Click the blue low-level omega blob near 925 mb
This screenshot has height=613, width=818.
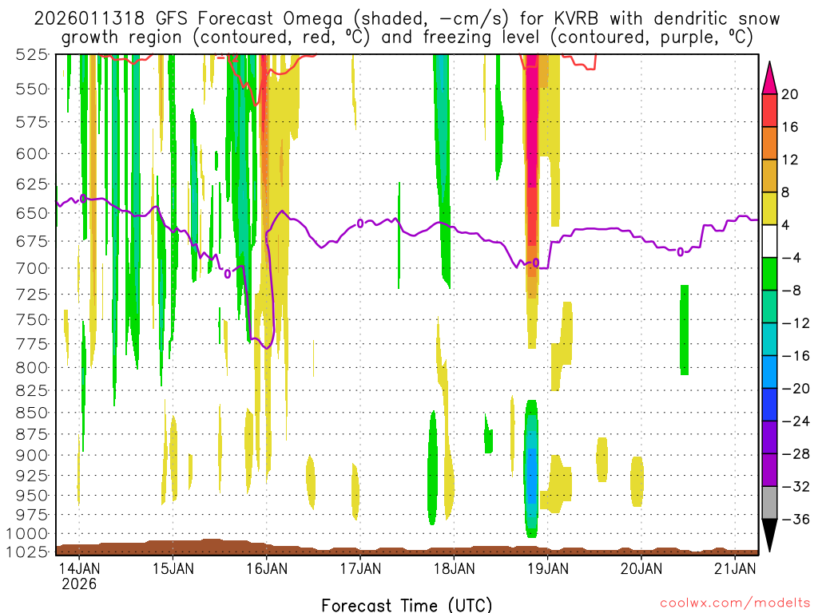pyautogui.click(x=531, y=476)
